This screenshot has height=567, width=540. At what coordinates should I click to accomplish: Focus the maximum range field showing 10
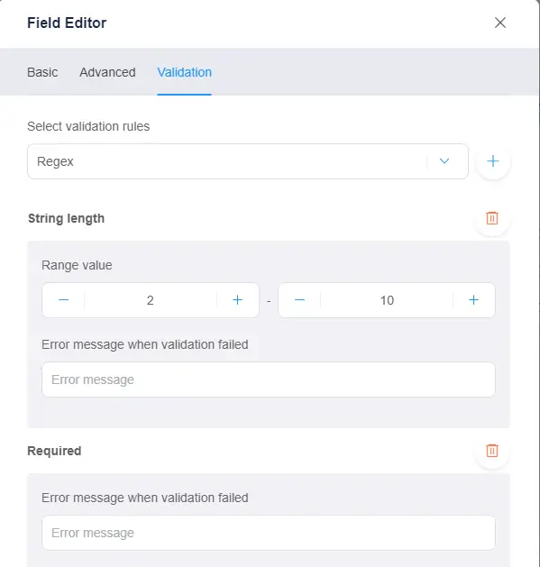point(387,300)
